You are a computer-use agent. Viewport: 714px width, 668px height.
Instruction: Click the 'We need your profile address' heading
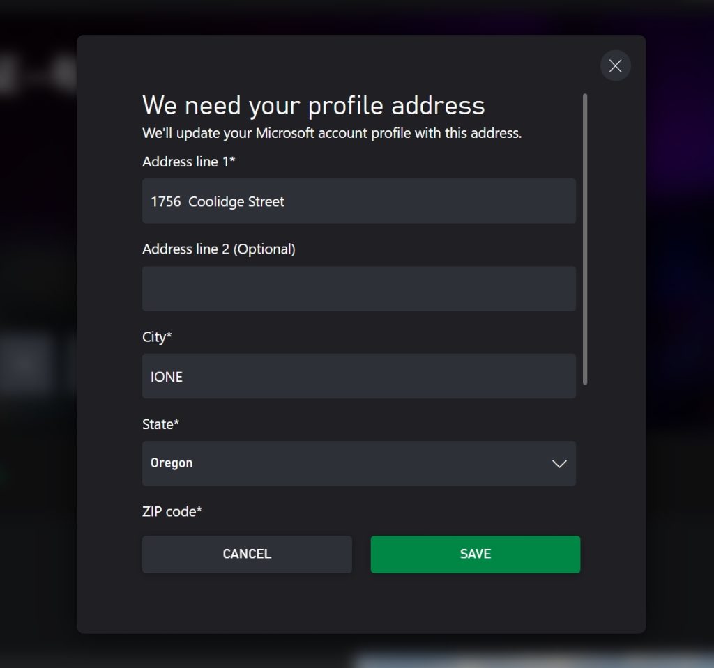pyautogui.click(x=313, y=106)
